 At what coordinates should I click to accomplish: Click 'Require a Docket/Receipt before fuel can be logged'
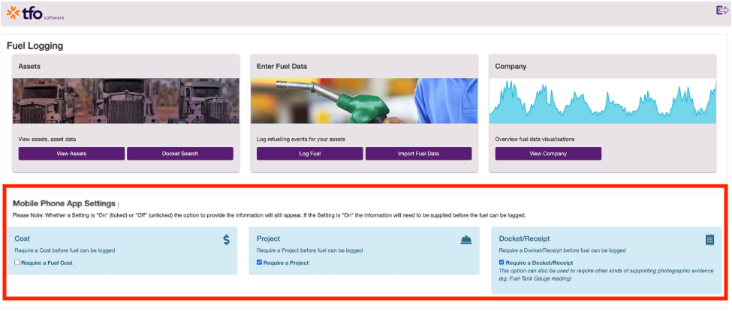pos(562,250)
